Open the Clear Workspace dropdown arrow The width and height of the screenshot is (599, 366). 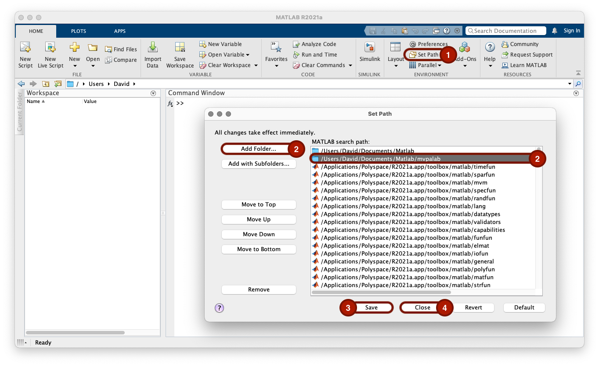tap(256, 65)
